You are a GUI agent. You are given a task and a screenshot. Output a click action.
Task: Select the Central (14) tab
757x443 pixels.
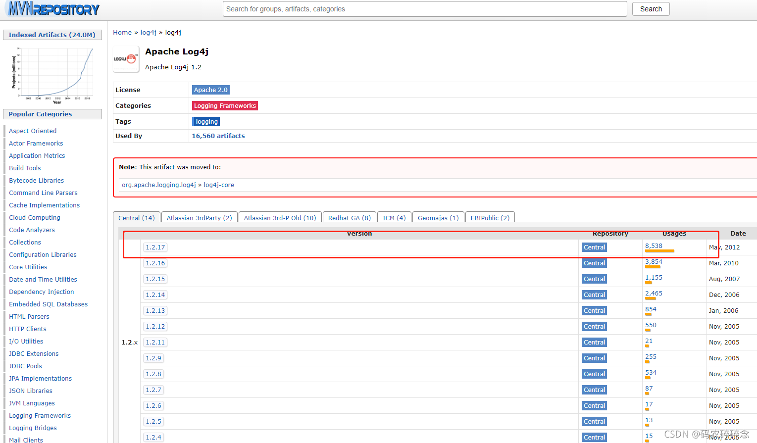(136, 218)
